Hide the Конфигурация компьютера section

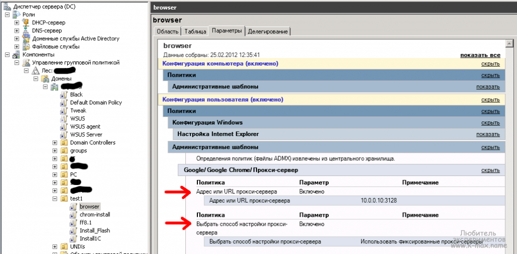(x=490, y=64)
